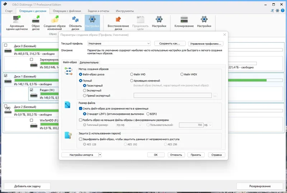Switch to Дополнительно dialog tab

pyautogui.click(x=89, y=63)
